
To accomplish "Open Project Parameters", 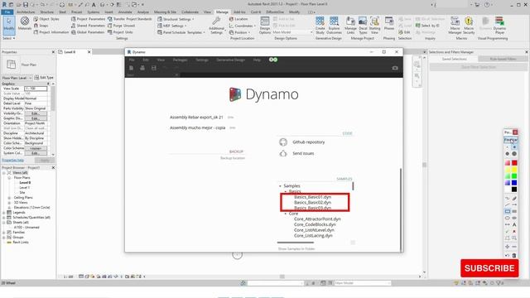I will point(89,19).
